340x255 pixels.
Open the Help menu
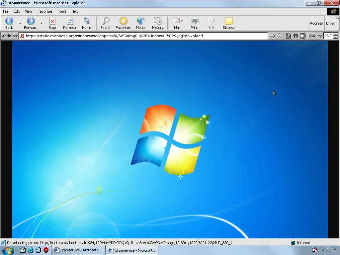pos(75,11)
